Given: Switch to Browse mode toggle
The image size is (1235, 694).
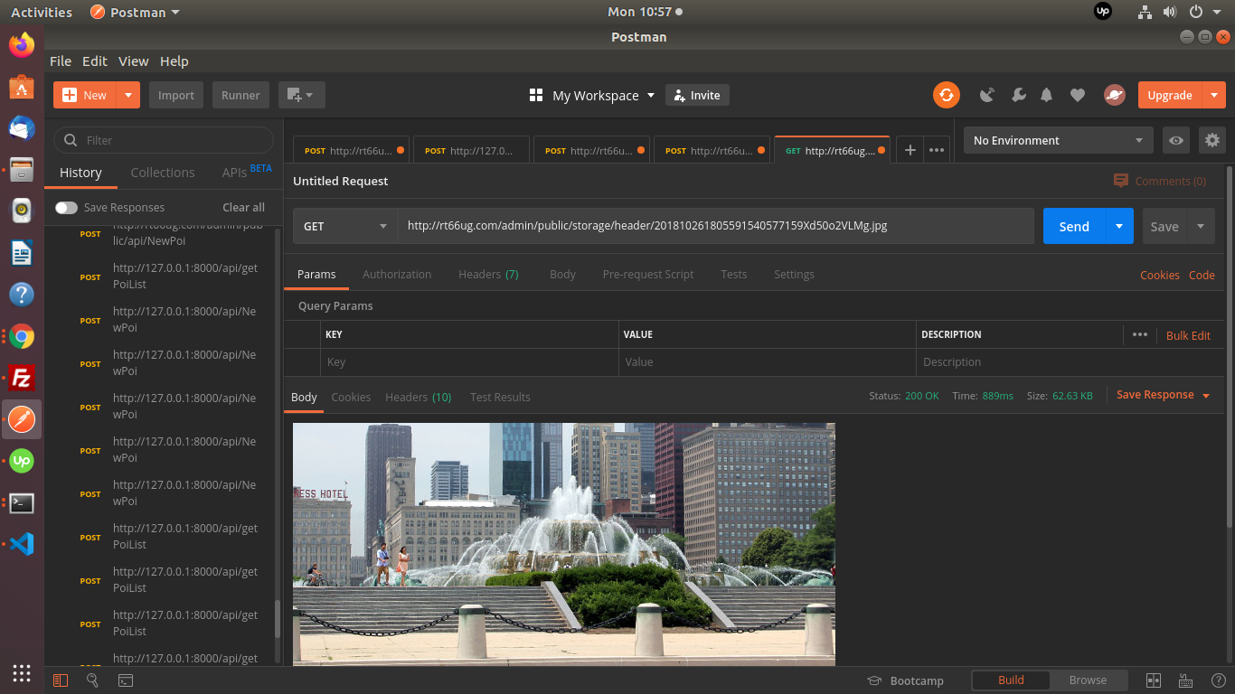Looking at the screenshot, I should 1088,680.
